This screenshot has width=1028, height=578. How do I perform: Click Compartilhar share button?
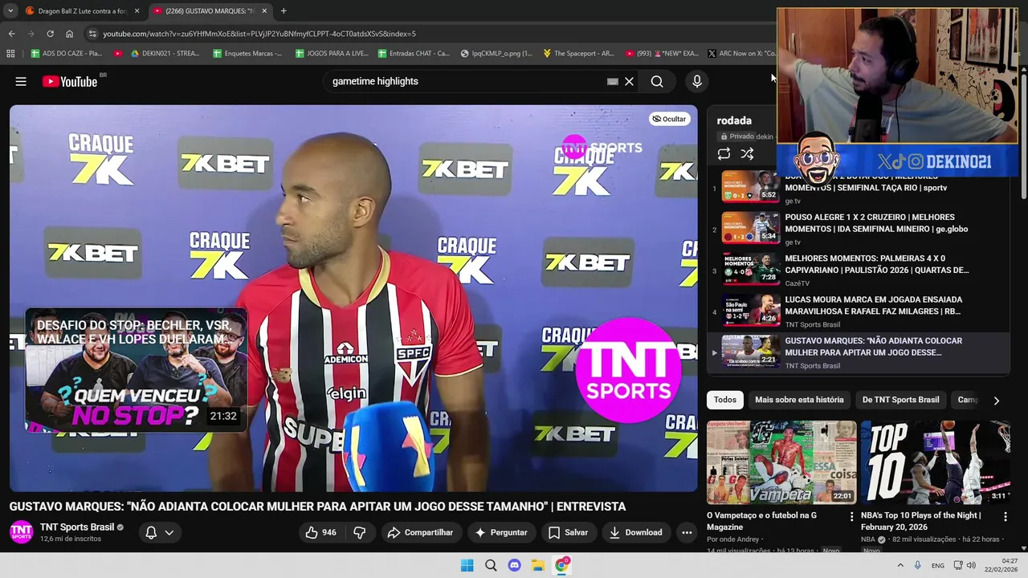click(420, 532)
